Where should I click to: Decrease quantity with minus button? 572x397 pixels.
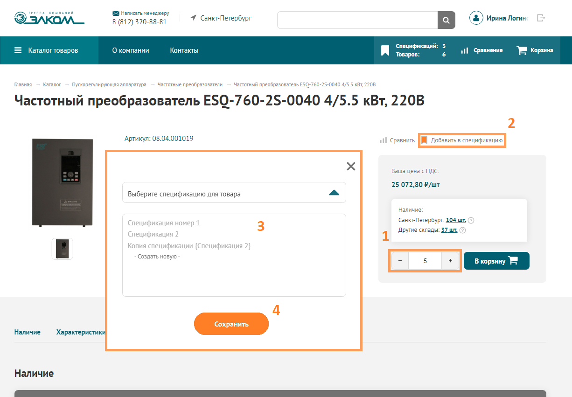(x=400, y=261)
